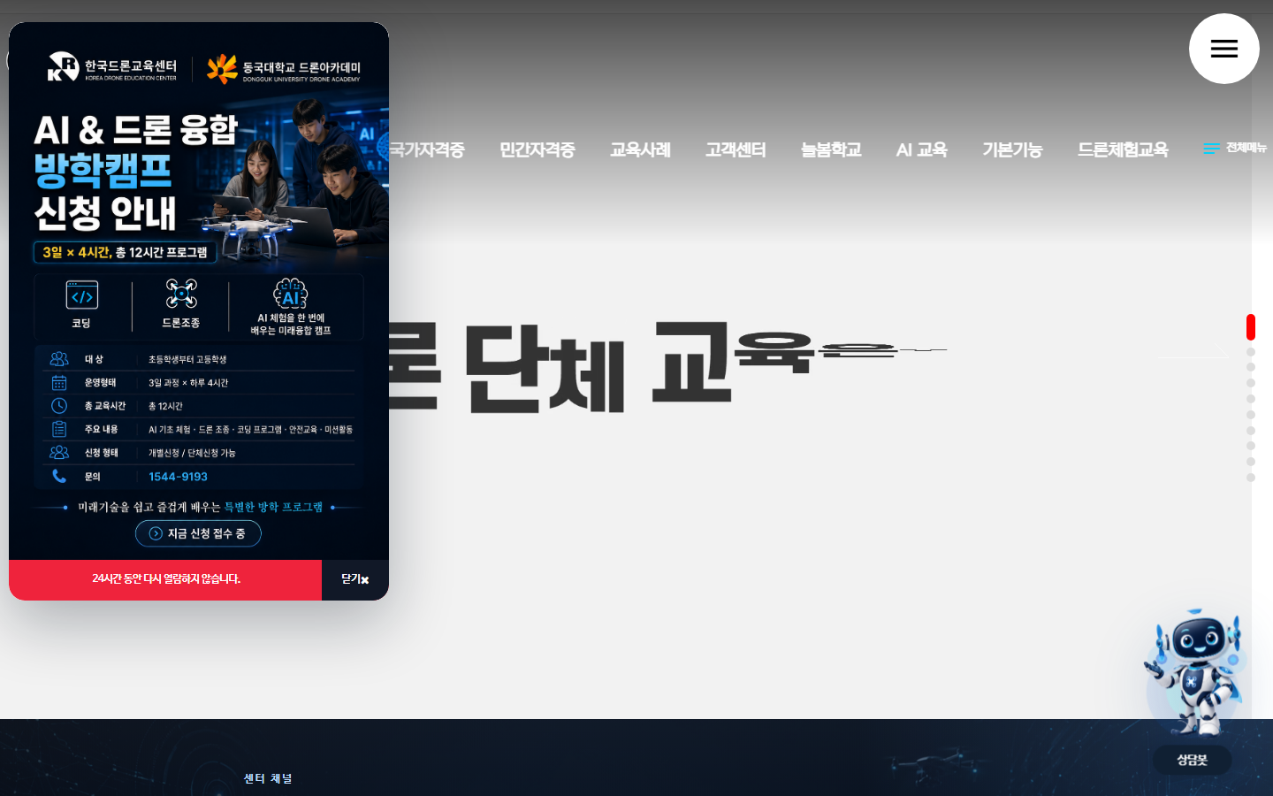The height and width of the screenshot is (796, 1273).
Task: Click the clipboard icon beside 주요 내용
Action: 59,429
